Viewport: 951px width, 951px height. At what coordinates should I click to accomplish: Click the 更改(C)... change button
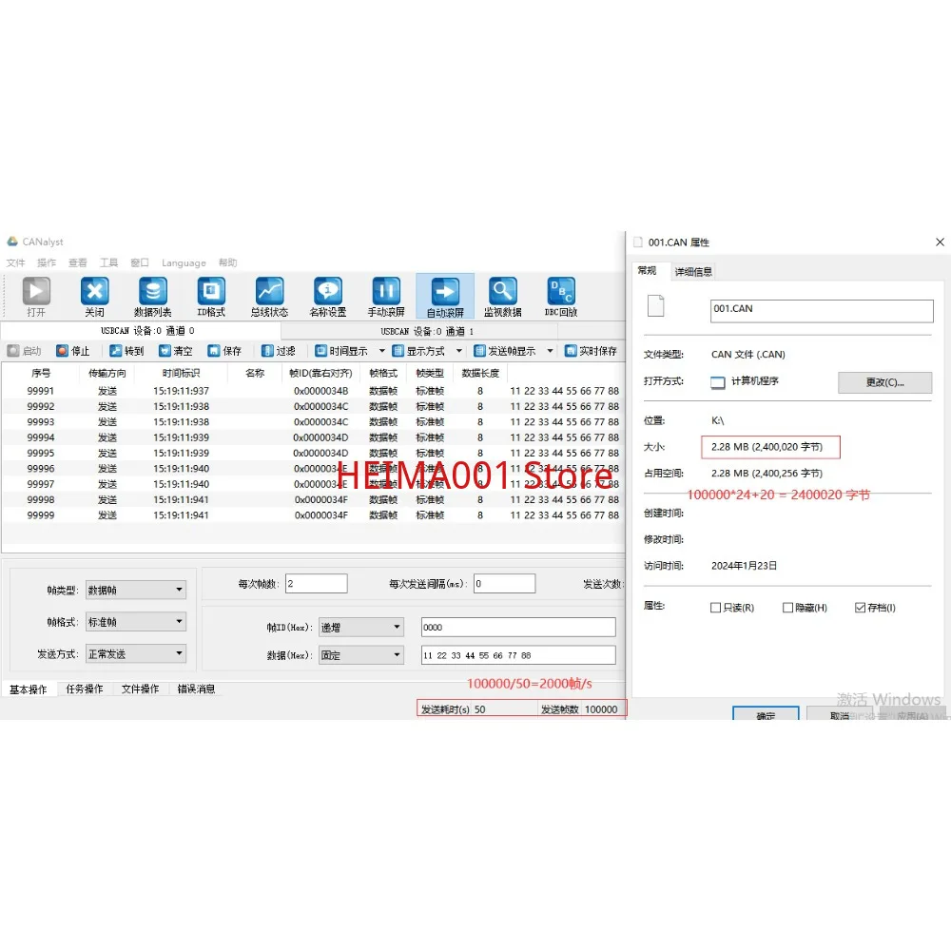tap(883, 382)
